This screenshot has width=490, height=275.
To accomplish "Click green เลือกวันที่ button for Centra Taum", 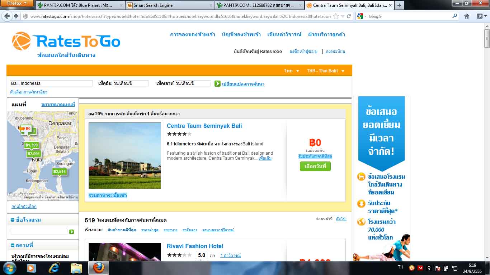I will 315,167.
